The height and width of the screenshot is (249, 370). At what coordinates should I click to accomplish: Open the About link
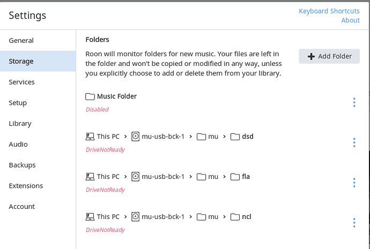click(350, 20)
